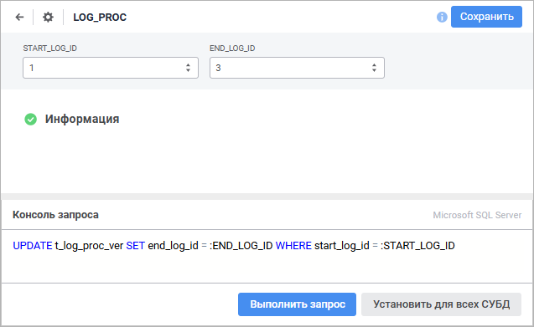
Task: Click the LOG_PROC title text
Action: click(x=100, y=17)
